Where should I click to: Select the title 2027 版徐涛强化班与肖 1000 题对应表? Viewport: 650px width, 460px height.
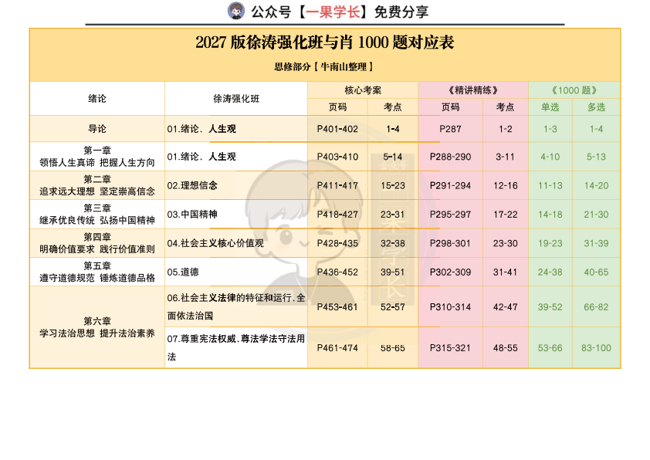tap(324, 42)
